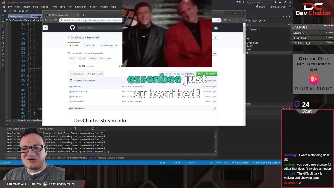Open the Server Explorer side tab
The height and width of the screenshot is (188, 334).
[3, 22]
